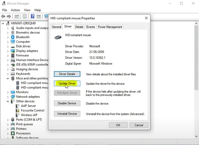199x145 pixels.
Task: Select the Wireless iAP unknown device icon
Action: click(x=18, y=115)
